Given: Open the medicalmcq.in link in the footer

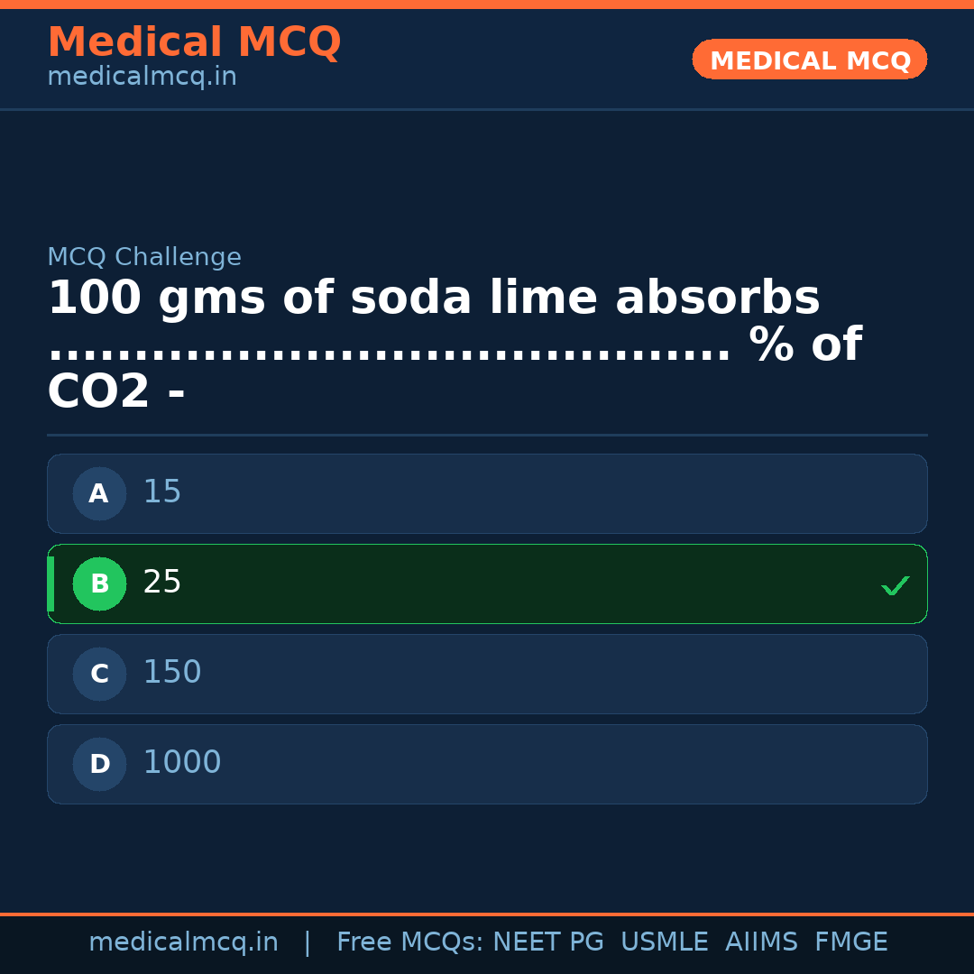Looking at the screenshot, I should (x=183, y=942).
